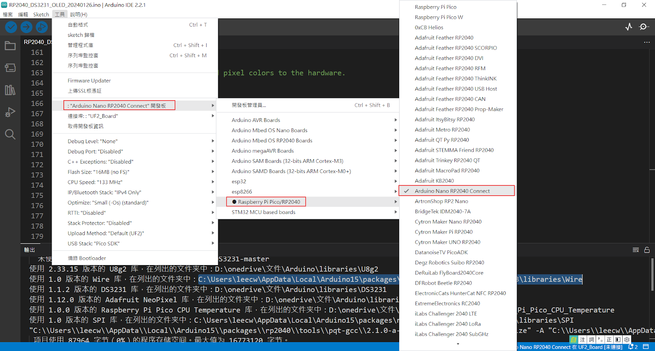Expand Arduino AVR Boards submenu arrow

pos(395,120)
